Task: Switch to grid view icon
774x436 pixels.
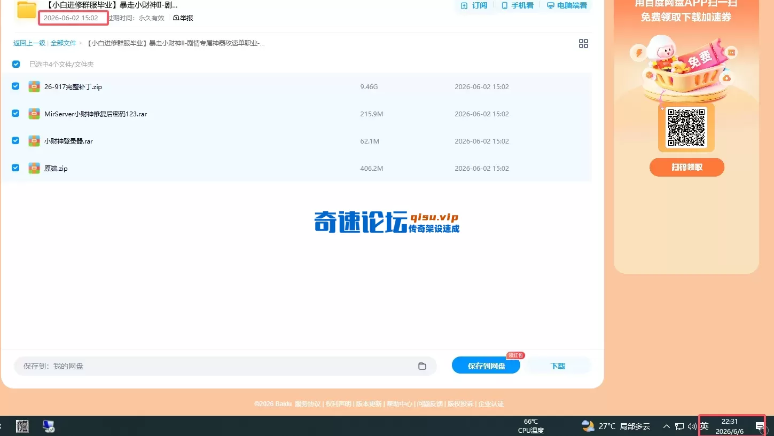Action: [583, 44]
